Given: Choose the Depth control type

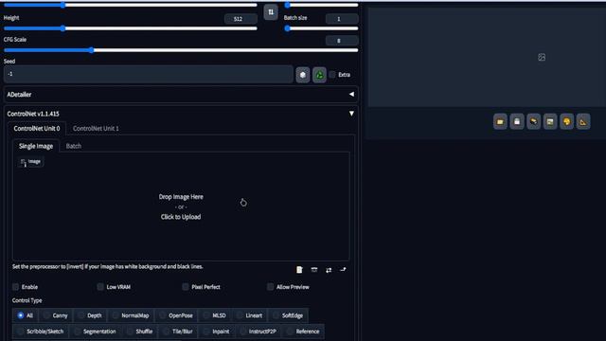Looking at the screenshot, I should coord(90,315).
